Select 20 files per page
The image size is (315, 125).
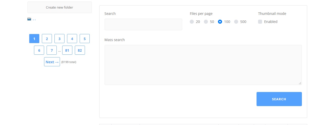[x=192, y=22]
